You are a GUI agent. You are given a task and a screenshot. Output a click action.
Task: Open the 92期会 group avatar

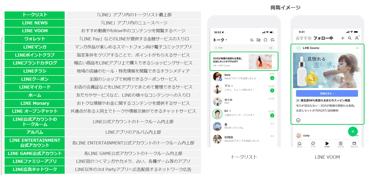[217, 139]
